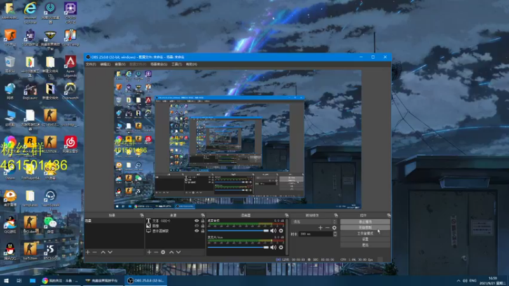Open OBS Settings button in Controls
This screenshot has width=509, height=286.
click(x=365, y=240)
